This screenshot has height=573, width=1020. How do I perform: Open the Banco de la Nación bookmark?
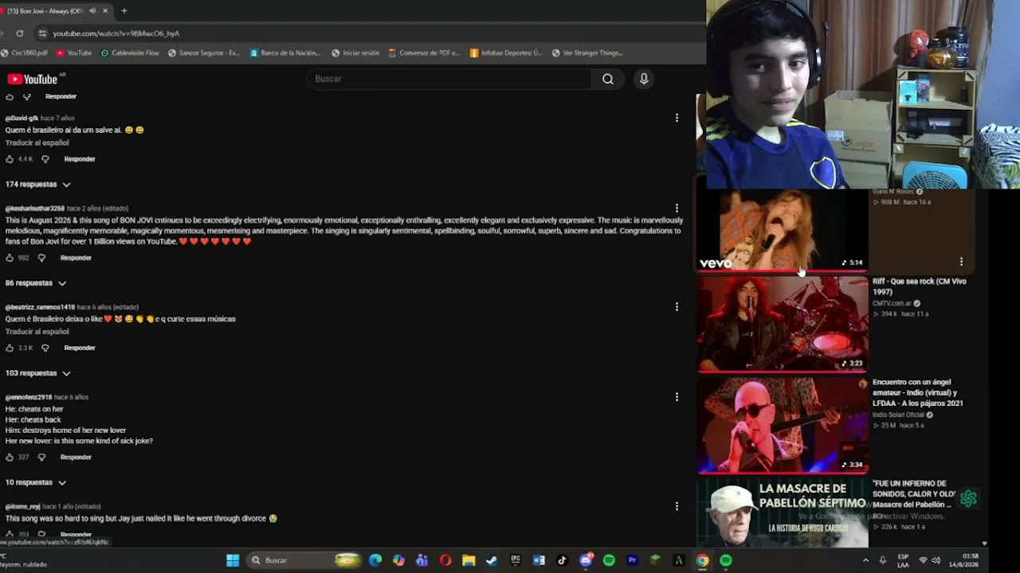285,53
